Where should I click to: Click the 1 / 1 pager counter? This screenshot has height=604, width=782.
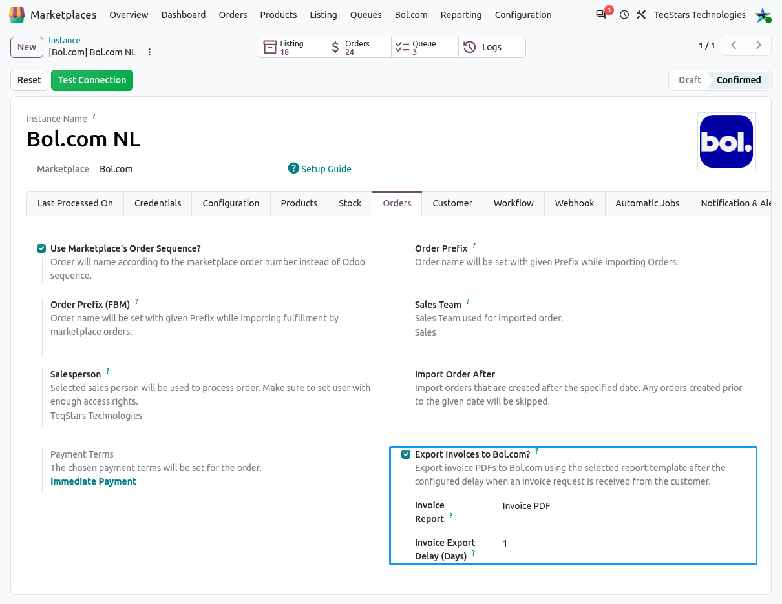[707, 45]
